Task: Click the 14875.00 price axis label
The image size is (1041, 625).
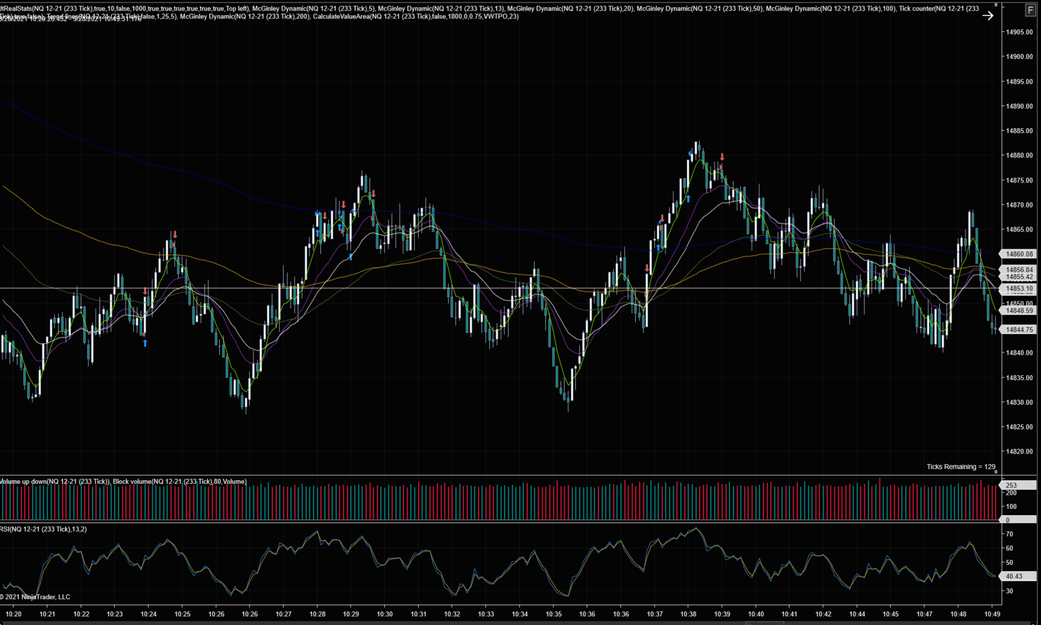Action: pyautogui.click(x=1019, y=181)
